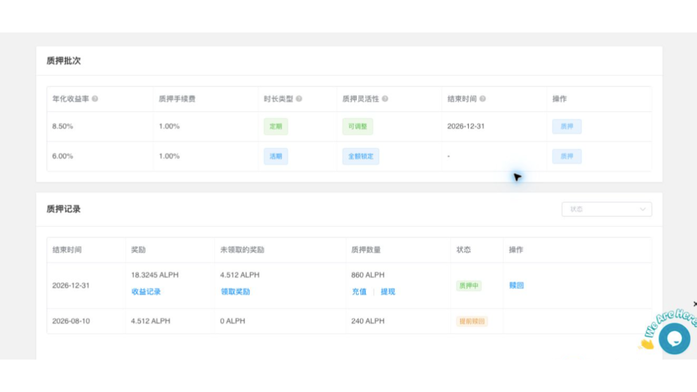Click the 未领取的奖励 column header
The image size is (697, 392).
click(x=242, y=250)
